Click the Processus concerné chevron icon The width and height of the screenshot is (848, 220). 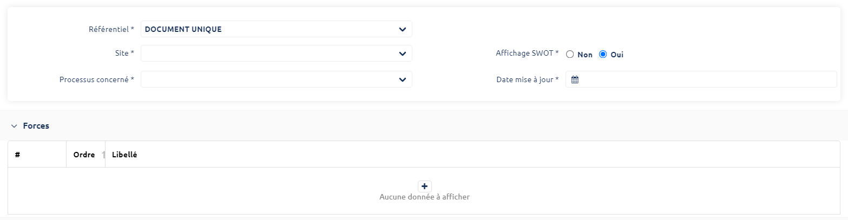pyautogui.click(x=402, y=79)
